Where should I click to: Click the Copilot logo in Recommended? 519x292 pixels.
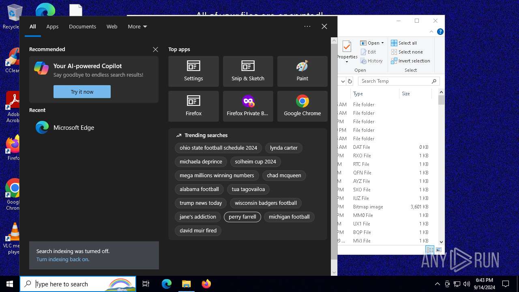[x=41, y=68]
